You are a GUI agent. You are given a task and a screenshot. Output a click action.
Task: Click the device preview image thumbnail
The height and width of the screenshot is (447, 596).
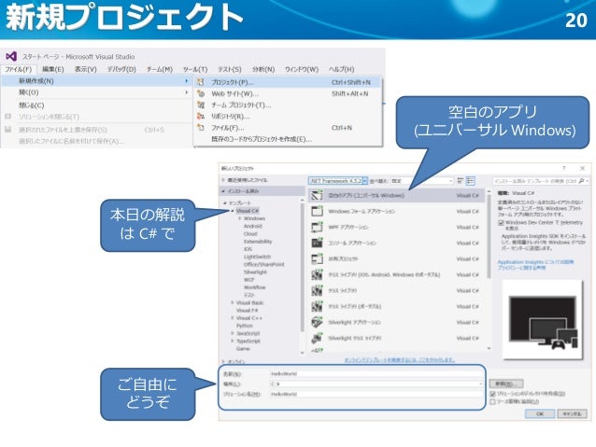tap(542, 320)
